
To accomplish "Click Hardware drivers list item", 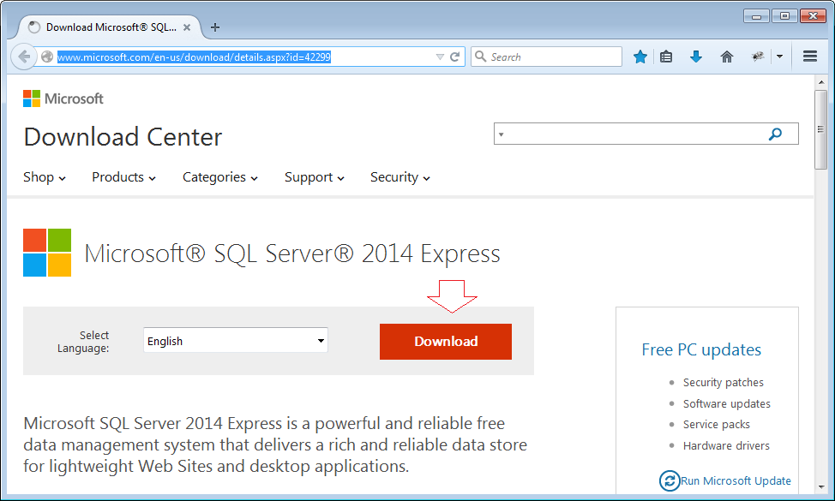I will point(726,445).
